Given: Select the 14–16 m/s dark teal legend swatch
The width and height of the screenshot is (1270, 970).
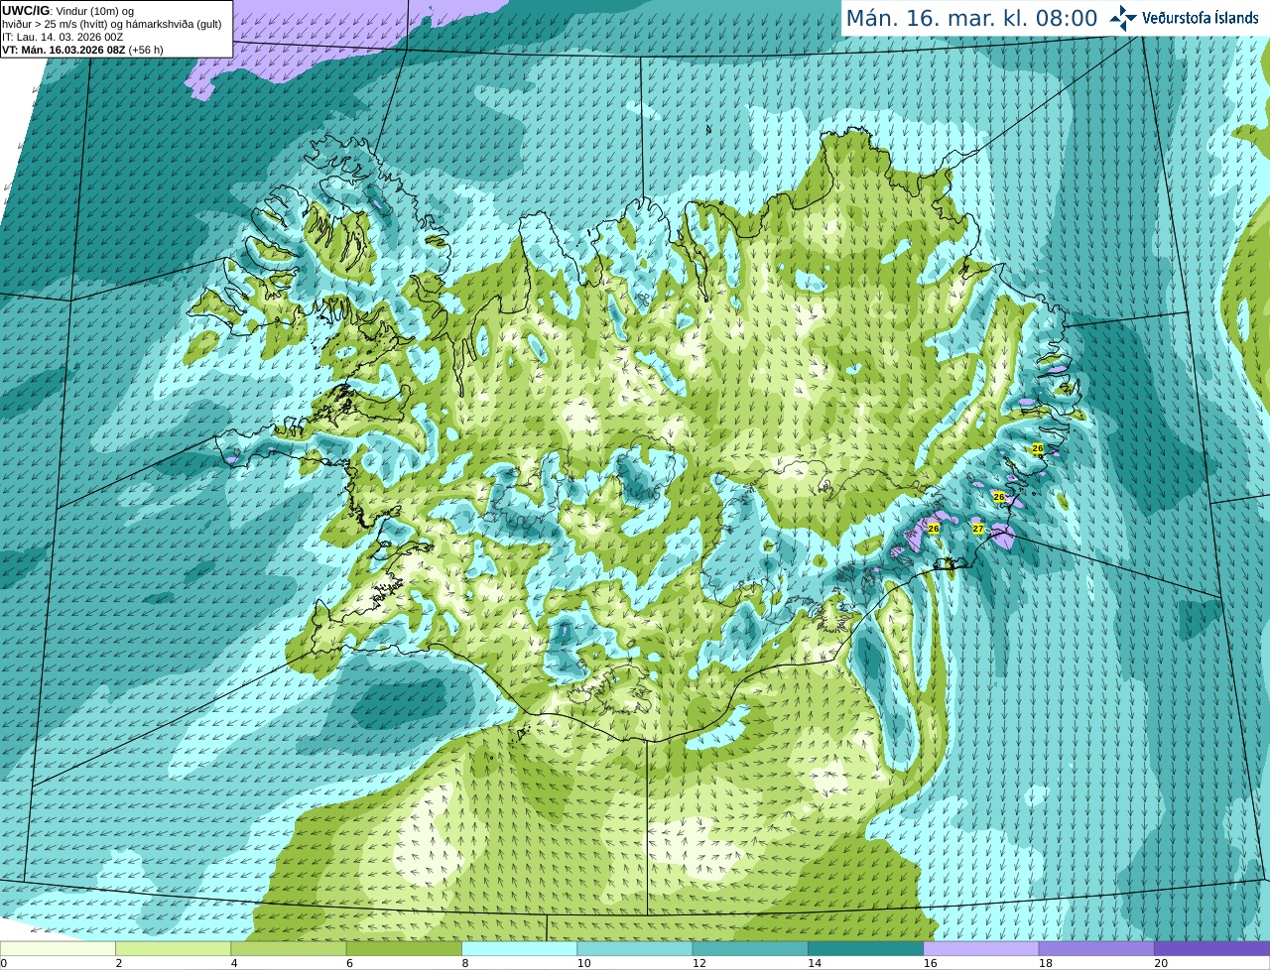Looking at the screenshot, I should [x=866, y=948].
